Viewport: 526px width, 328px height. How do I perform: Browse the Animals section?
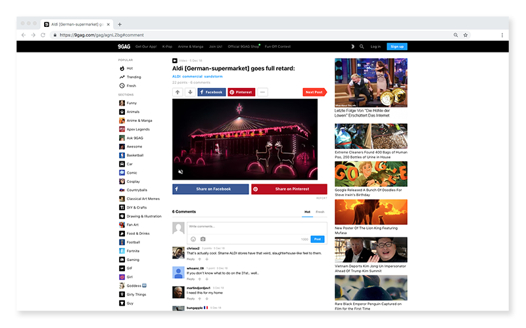[x=129, y=112]
